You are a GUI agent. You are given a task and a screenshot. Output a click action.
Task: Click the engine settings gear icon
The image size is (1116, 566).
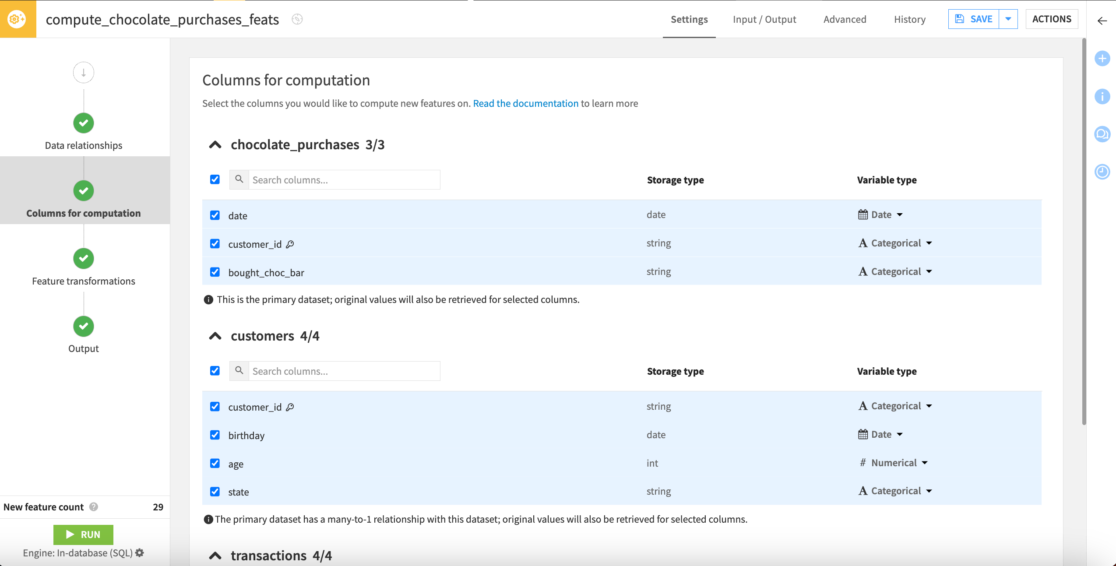click(140, 553)
